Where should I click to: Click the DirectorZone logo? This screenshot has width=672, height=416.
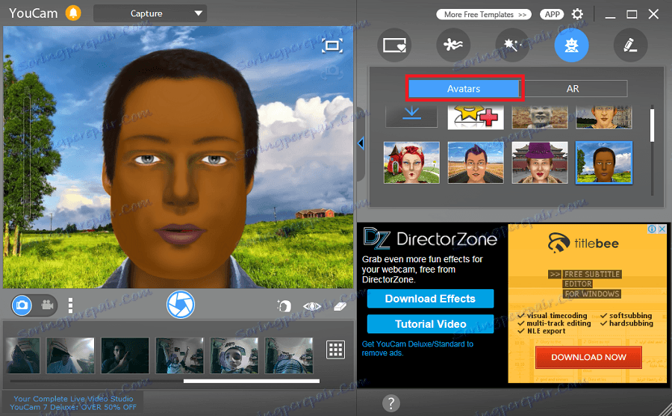coord(430,238)
